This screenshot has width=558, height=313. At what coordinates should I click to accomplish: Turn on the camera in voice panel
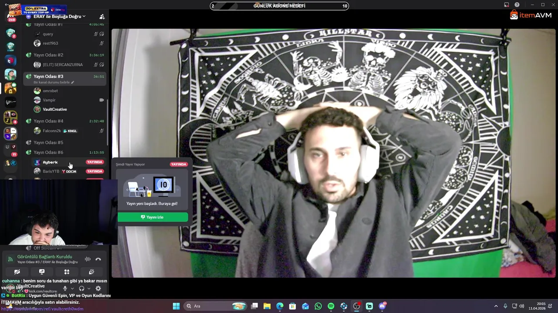[x=17, y=272]
